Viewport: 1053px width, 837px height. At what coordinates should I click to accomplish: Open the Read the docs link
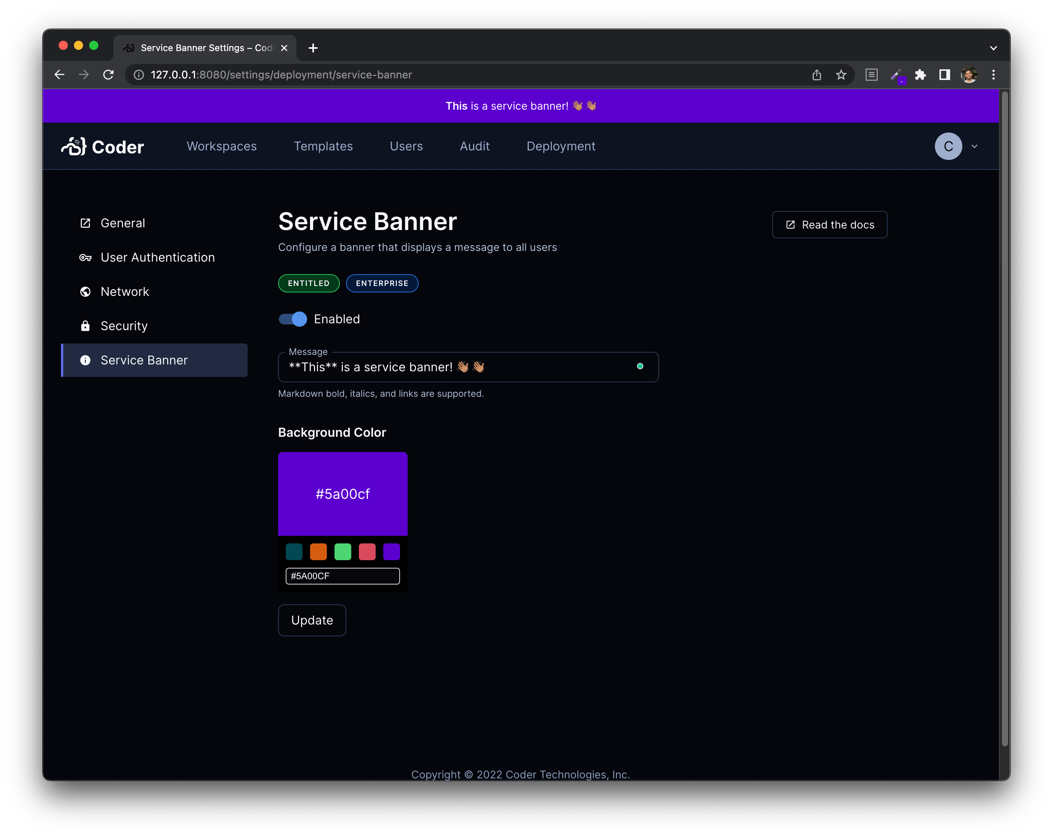[829, 225]
